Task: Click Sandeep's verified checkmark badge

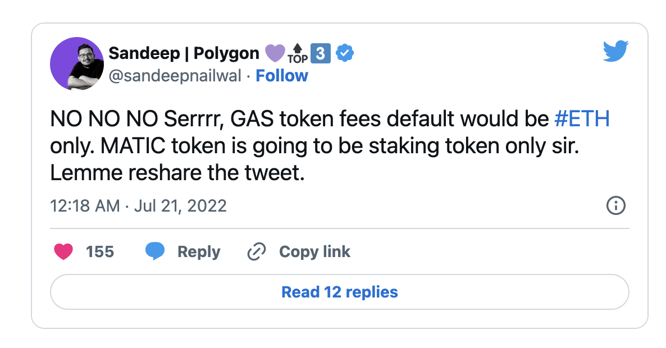Action: tap(344, 52)
